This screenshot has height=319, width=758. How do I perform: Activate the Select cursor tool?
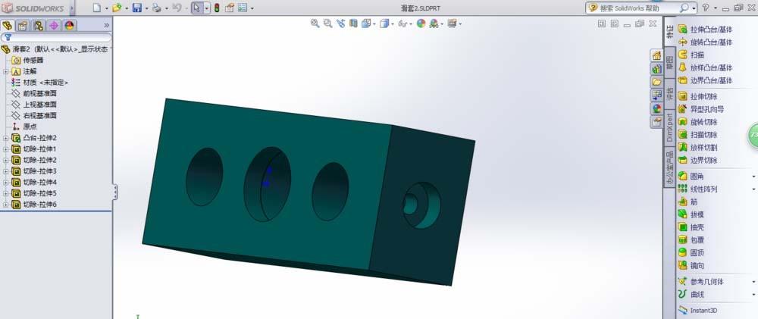197,8
